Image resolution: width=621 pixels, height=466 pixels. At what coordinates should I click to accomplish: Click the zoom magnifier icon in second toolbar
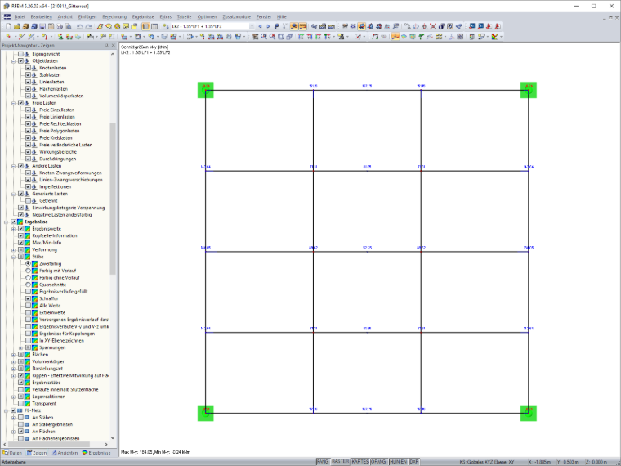click(264, 37)
